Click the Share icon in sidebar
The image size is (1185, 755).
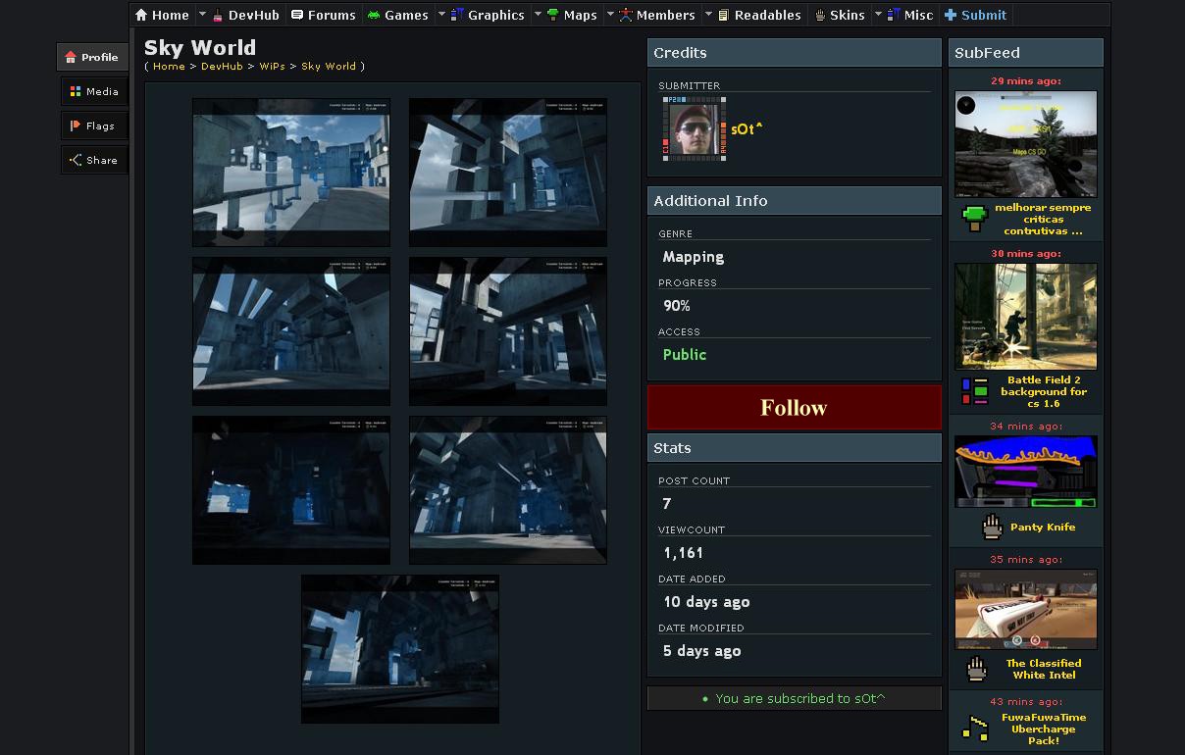[76, 160]
